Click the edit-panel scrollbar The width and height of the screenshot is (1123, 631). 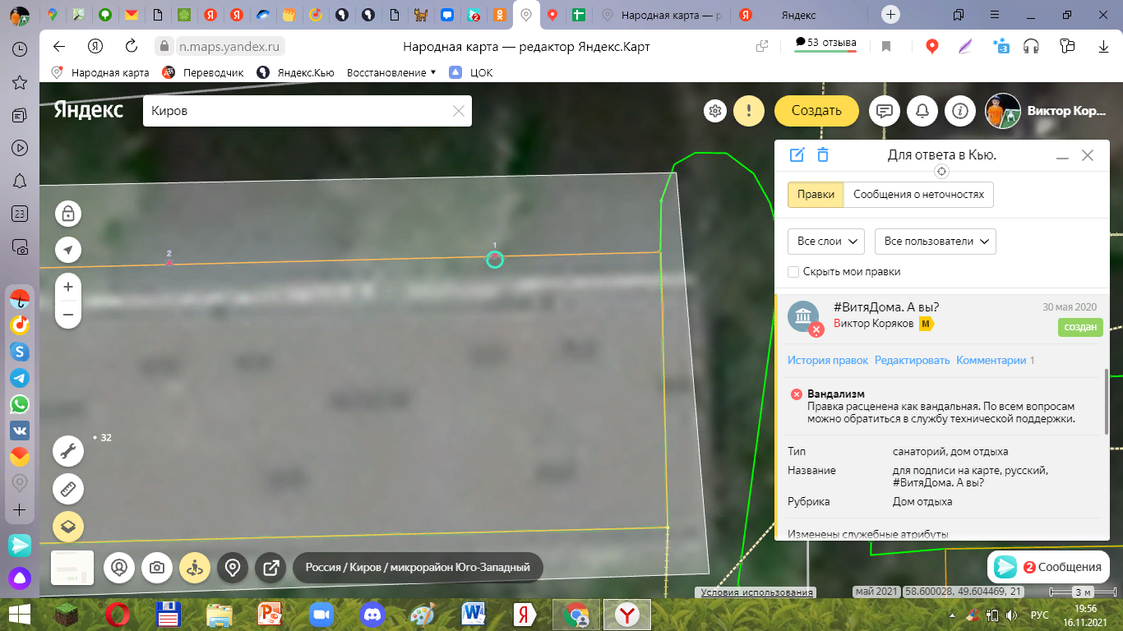pos(1106,401)
